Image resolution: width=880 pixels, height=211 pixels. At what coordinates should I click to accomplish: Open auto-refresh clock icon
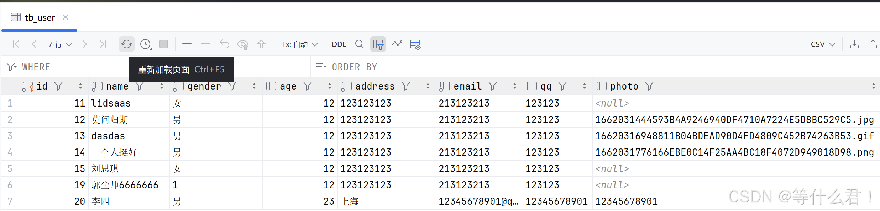(146, 44)
